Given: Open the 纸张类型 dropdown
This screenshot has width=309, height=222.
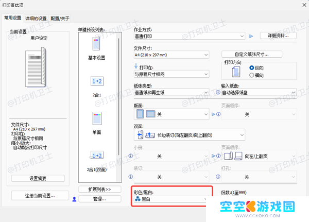Looking at the screenshot, I should 171,93.
